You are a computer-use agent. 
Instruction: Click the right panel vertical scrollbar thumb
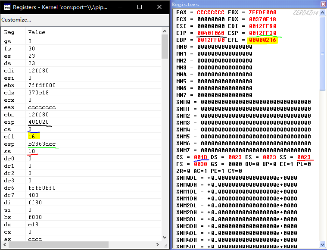click(322, 53)
